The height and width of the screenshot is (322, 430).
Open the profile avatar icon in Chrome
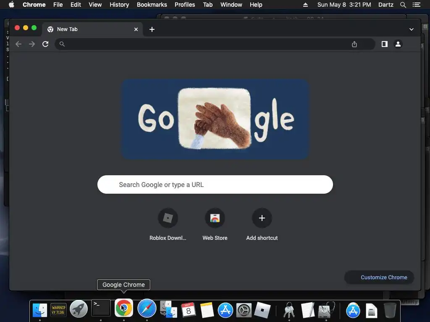point(398,44)
